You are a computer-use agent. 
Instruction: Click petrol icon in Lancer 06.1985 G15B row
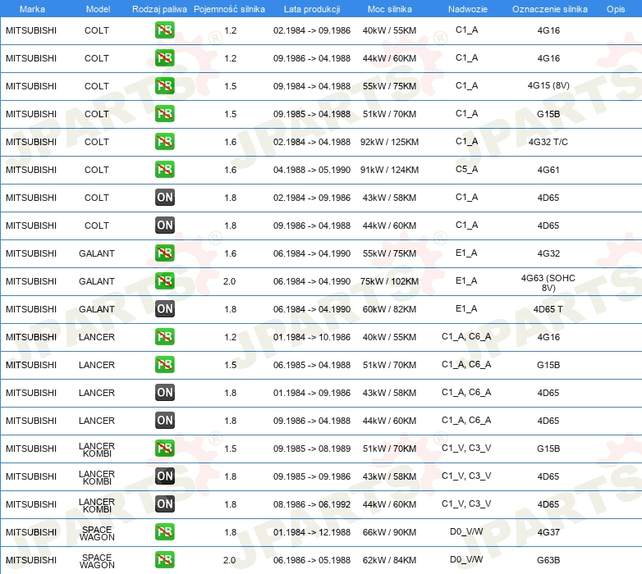pos(164,364)
